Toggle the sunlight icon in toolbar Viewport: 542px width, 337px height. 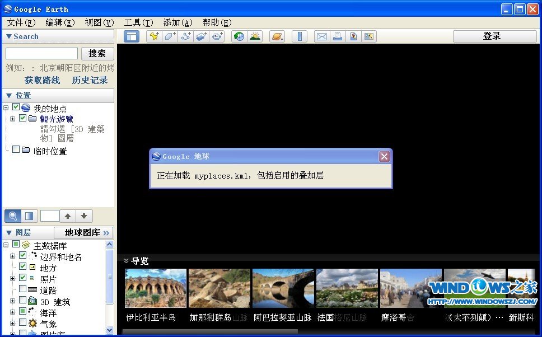[x=255, y=36]
